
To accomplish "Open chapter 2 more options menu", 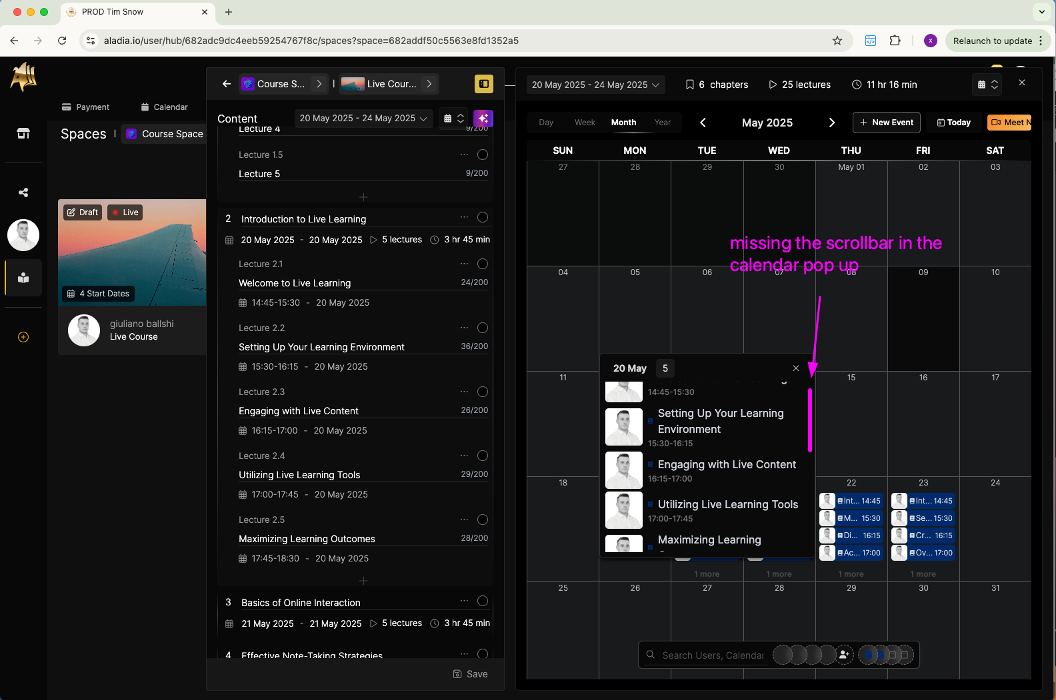I will point(464,217).
